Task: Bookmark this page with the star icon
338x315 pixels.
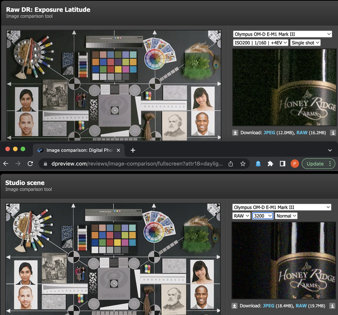Action: 243,164
